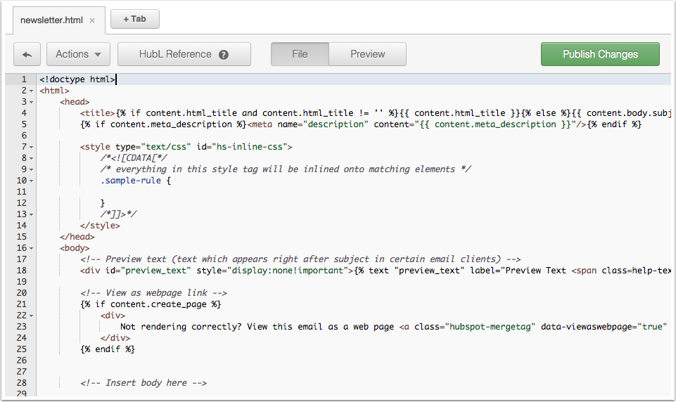Click the style type="text/css" line
The width and height of the screenshot is (676, 402).
pos(186,147)
